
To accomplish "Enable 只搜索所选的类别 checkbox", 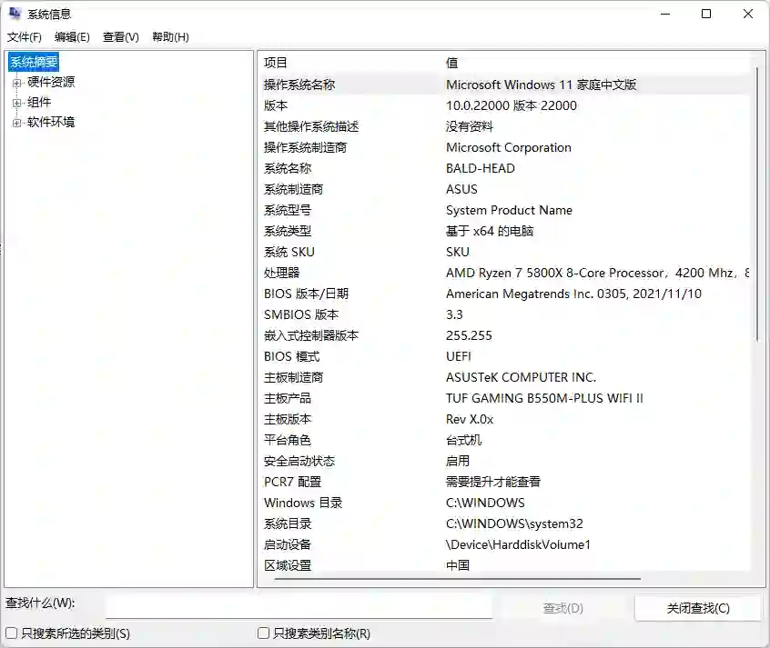I will click(11, 633).
